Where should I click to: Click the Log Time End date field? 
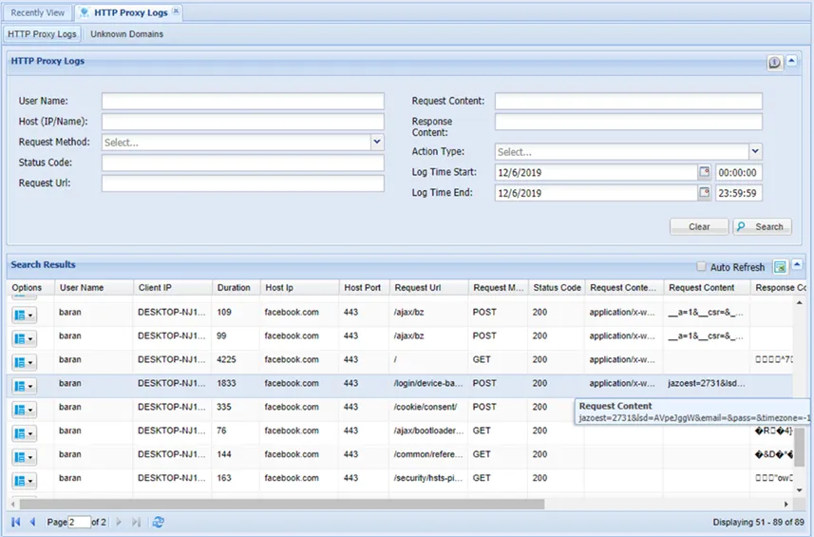click(x=596, y=193)
